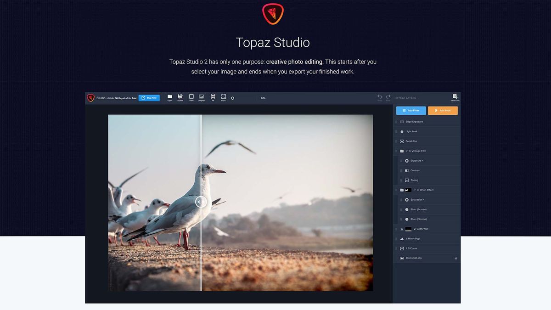
Task: Click the View icon in toolbar
Action: 191,96
